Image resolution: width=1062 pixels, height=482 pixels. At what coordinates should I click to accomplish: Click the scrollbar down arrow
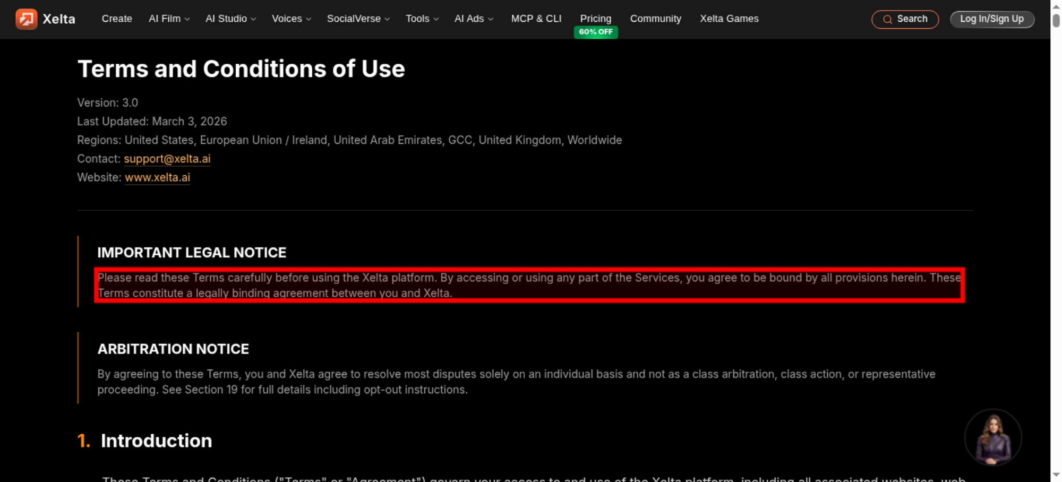point(1056,475)
